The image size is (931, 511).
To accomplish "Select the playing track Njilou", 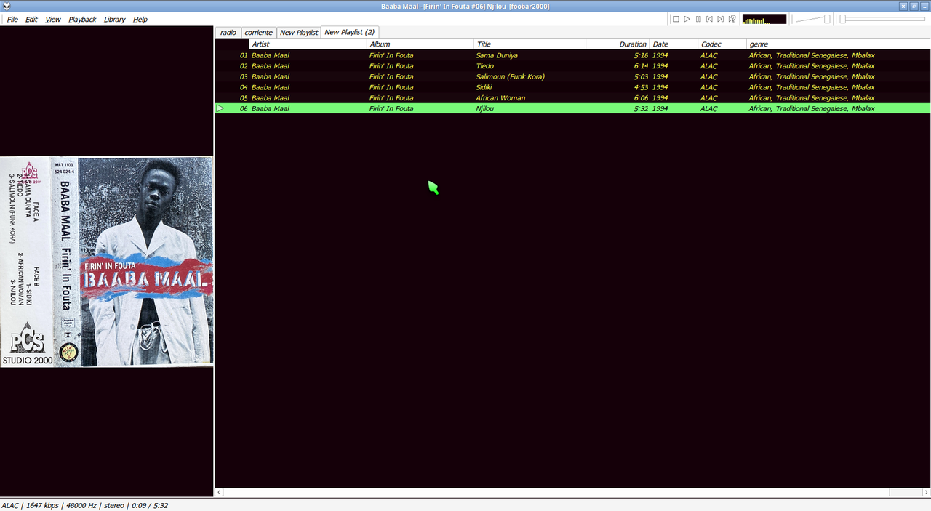I will [572, 108].
